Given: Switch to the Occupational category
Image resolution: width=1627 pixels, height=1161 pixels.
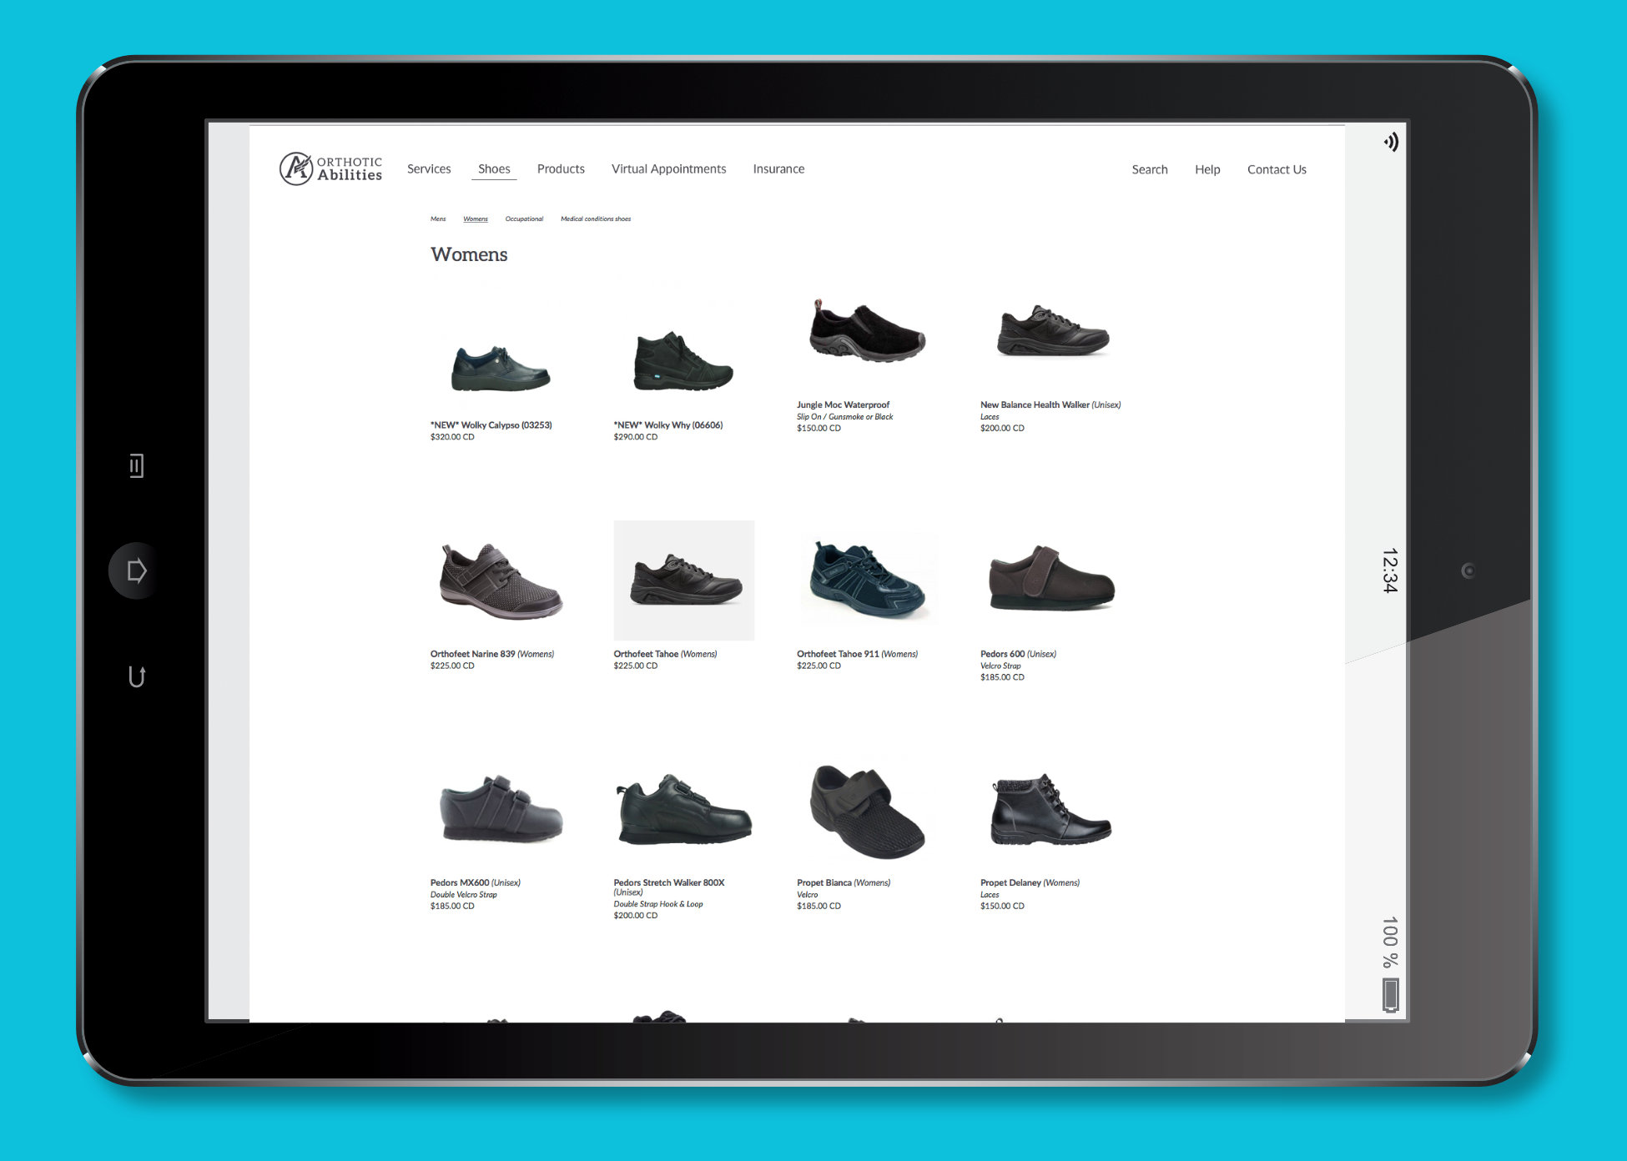Looking at the screenshot, I should pyautogui.click(x=524, y=219).
